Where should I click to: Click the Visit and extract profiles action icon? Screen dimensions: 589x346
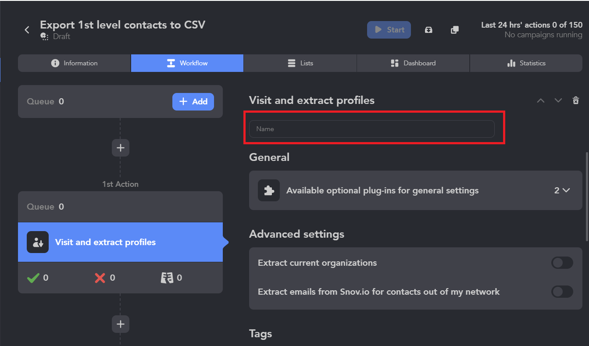[38, 242]
